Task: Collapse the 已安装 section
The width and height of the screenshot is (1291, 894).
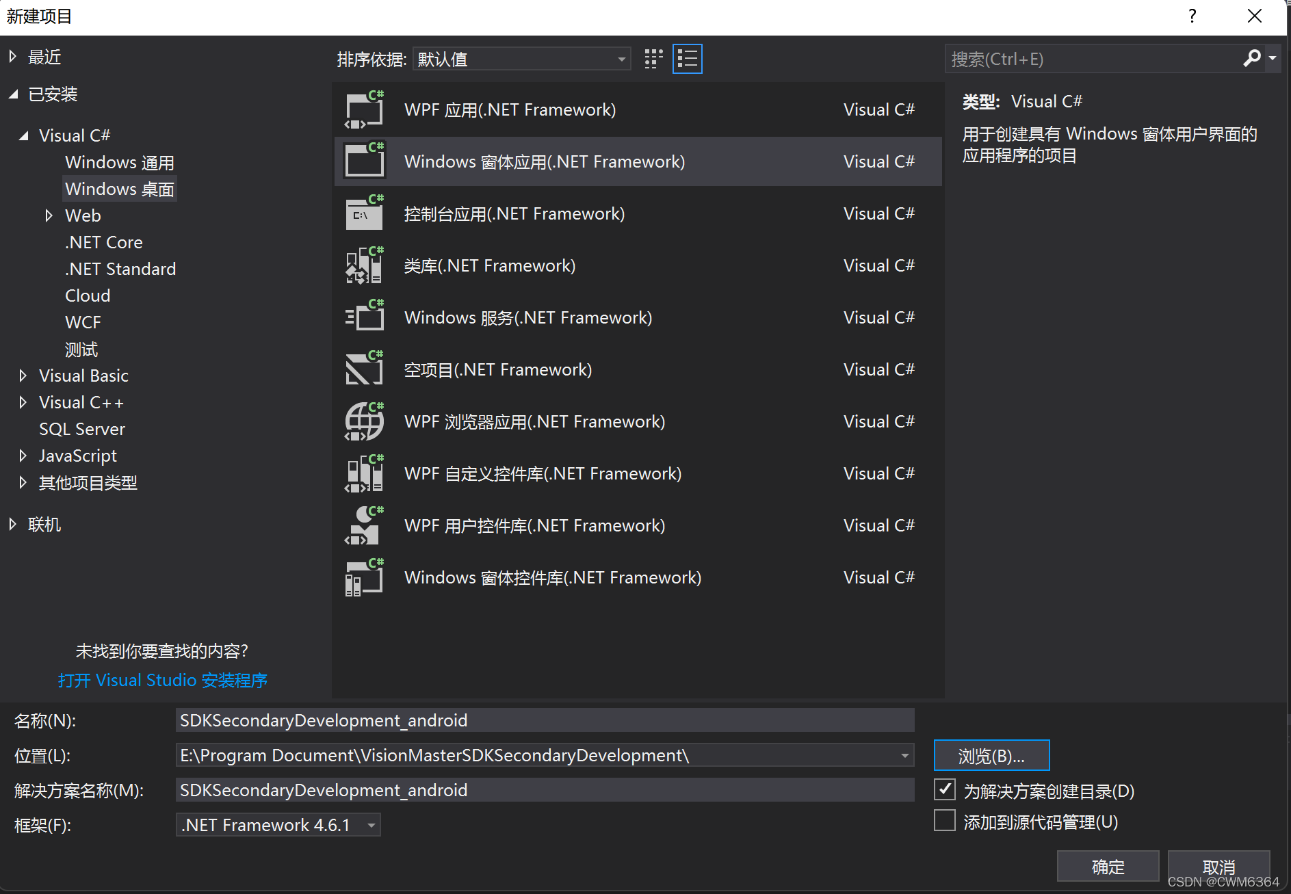Action: (13, 94)
